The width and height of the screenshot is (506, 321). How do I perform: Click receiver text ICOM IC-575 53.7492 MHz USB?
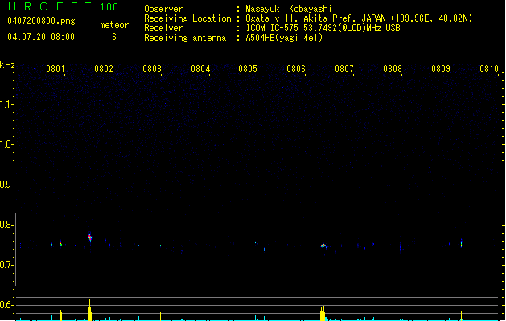point(323,28)
